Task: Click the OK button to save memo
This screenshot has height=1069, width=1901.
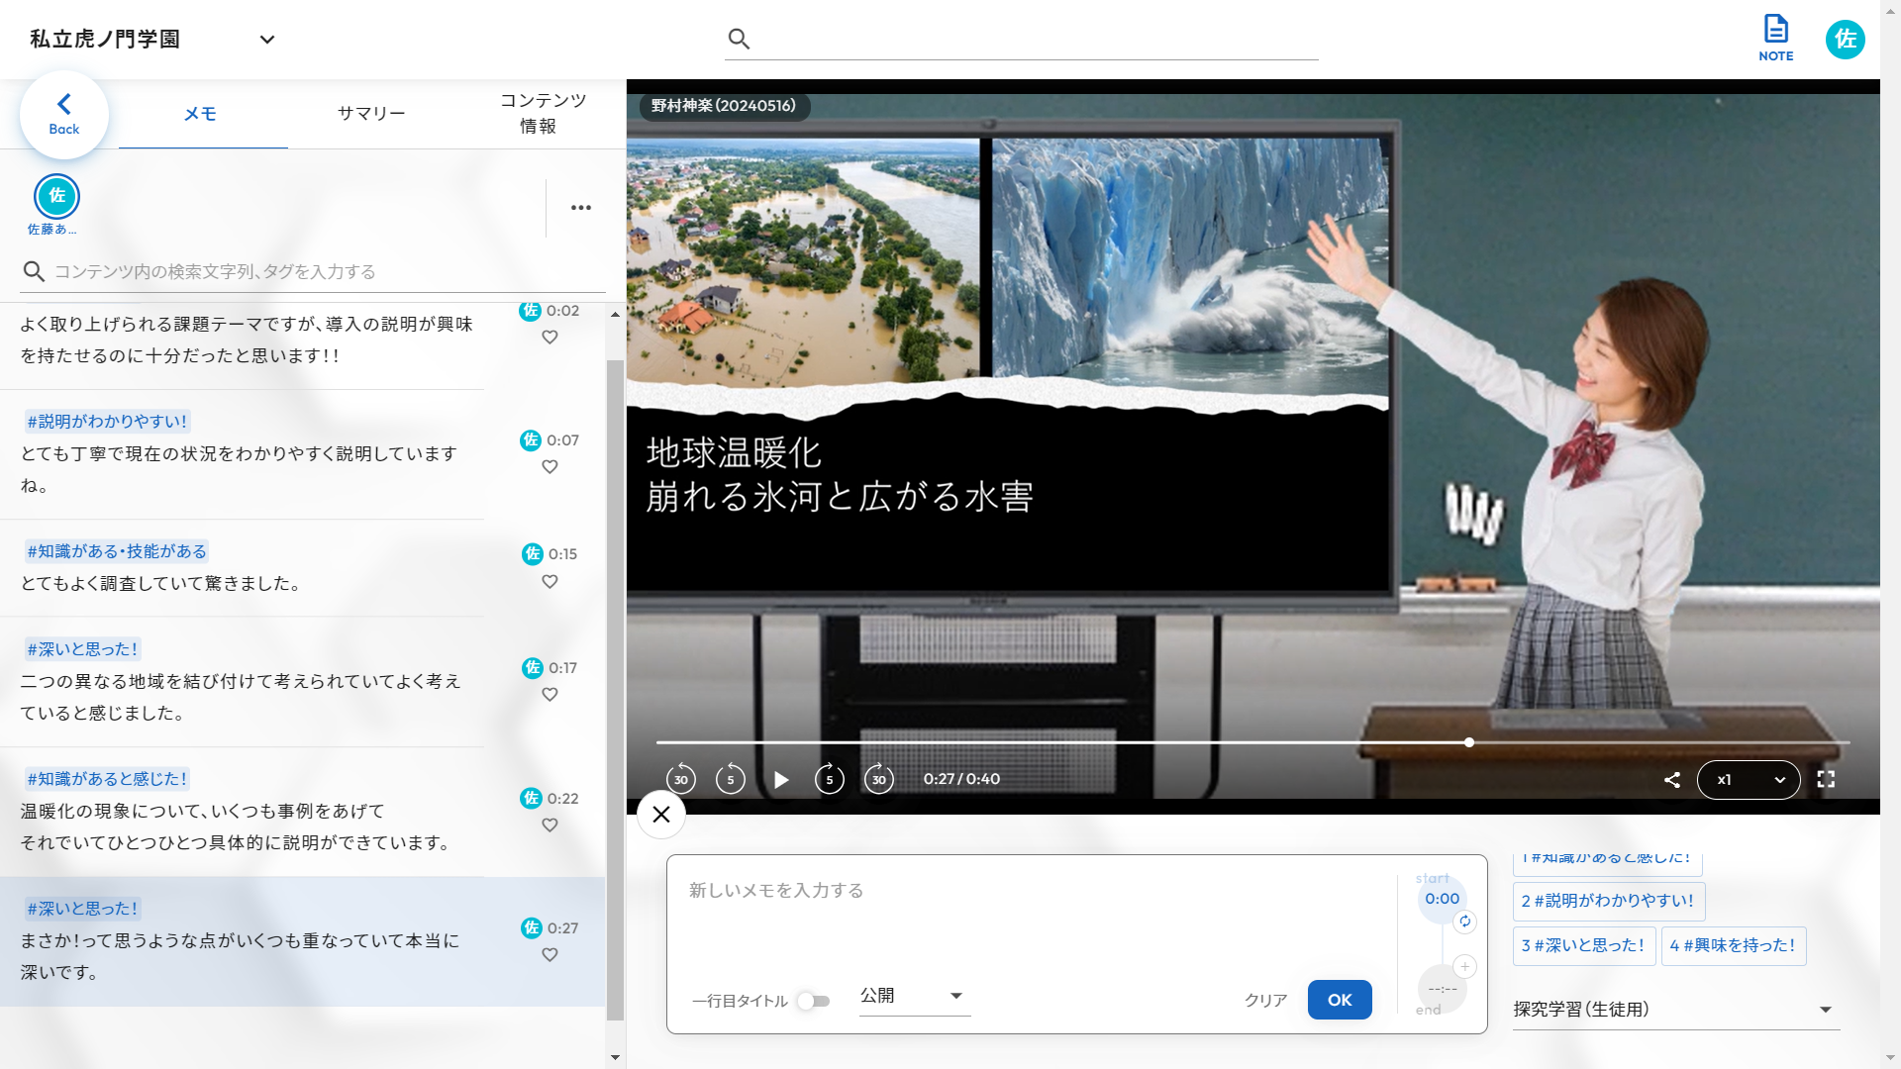Action: click(1340, 1000)
